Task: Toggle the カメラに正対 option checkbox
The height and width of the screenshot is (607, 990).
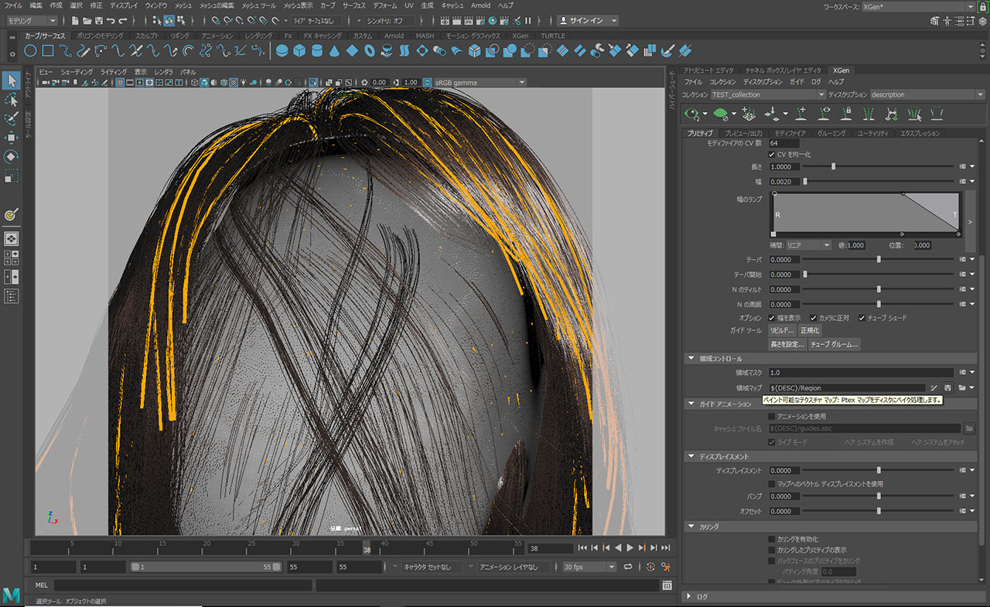Action: tap(814, 318)
